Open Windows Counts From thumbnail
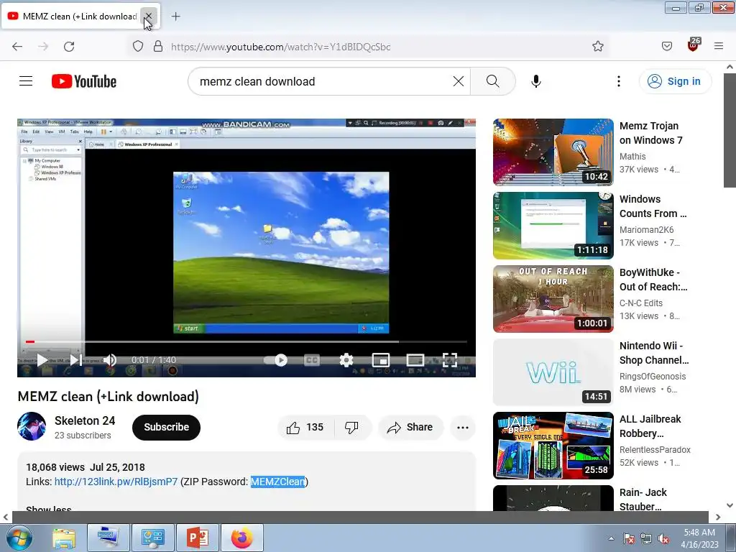The width and height of the screenshot is (736, 552). [x=553, y=225]
